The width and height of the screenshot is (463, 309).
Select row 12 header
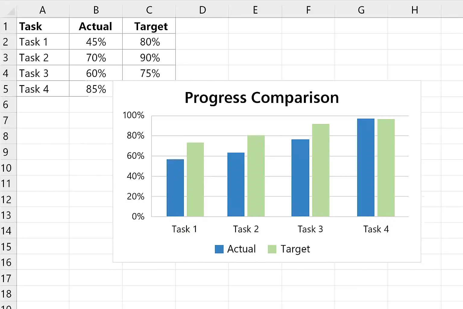[x=6, y=199]
